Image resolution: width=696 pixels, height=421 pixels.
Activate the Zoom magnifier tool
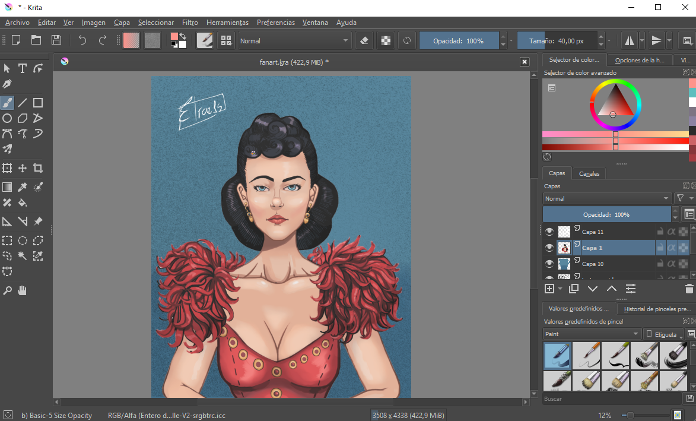pos(7,290)
